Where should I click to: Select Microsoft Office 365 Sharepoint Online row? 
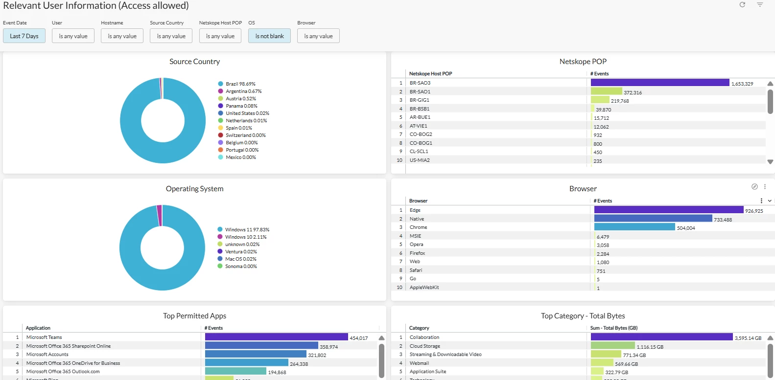click(190, 346)
